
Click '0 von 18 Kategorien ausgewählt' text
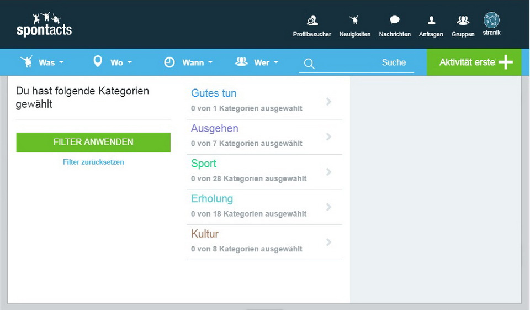(x=248, y=214)
